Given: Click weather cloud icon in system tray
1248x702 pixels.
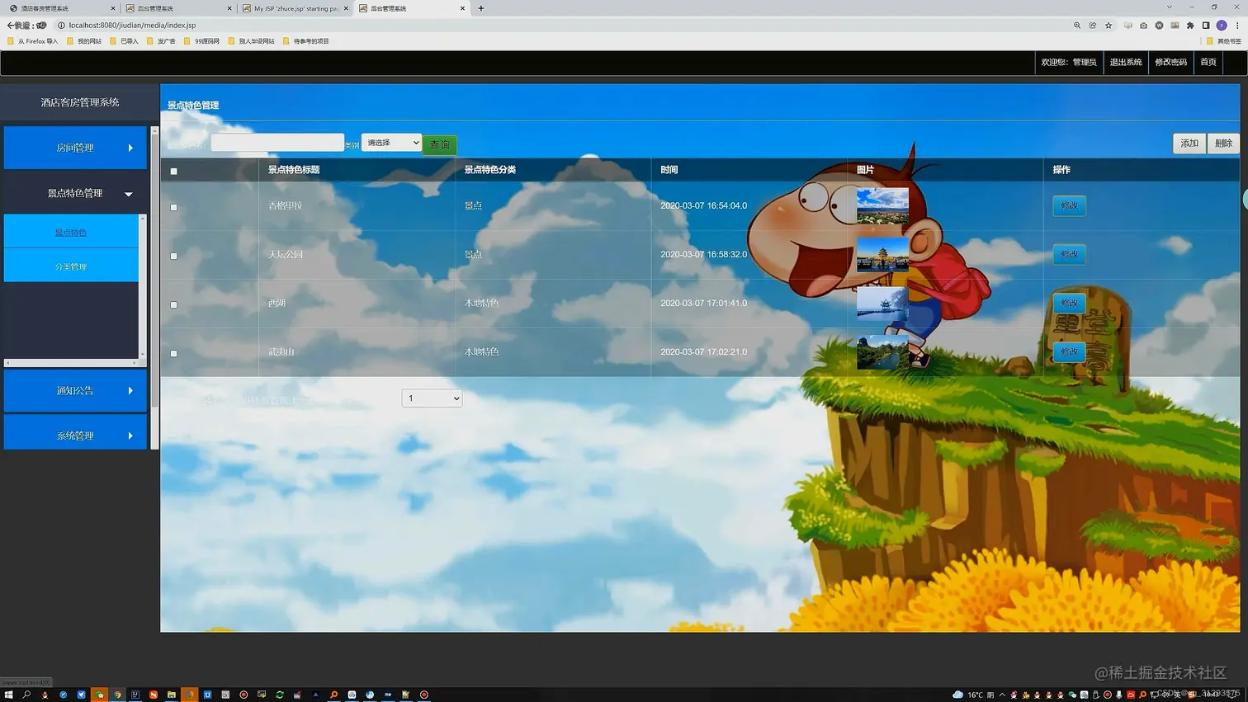Looking at the screenshot, I should click(x=957, y=695).
